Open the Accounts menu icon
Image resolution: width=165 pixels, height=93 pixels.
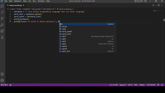click(x=2, y=74)
